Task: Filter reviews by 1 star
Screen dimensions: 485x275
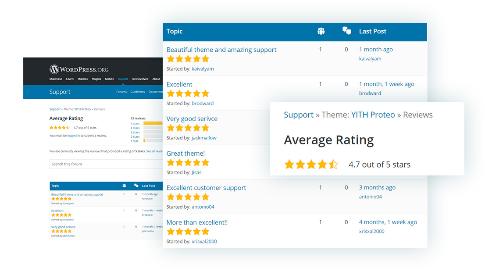Action: tap(134, 141)
